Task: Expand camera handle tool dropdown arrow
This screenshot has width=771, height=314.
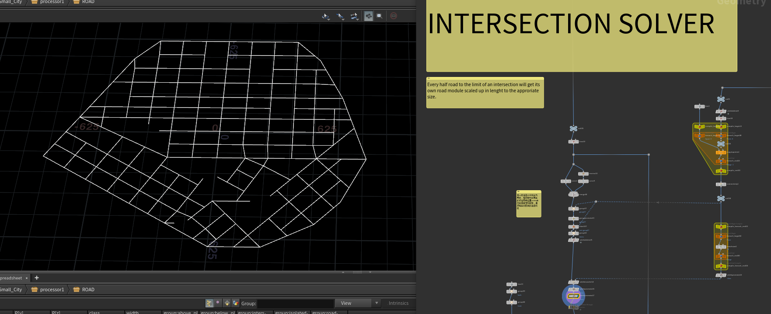Action: [x=358, y=20]
